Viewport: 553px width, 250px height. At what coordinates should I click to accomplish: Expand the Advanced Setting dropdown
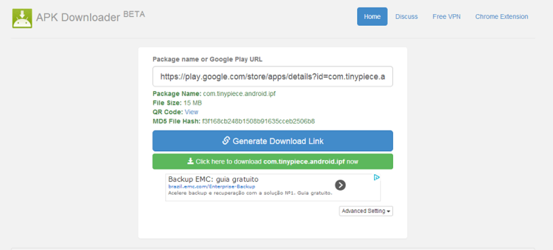[366, 211]
